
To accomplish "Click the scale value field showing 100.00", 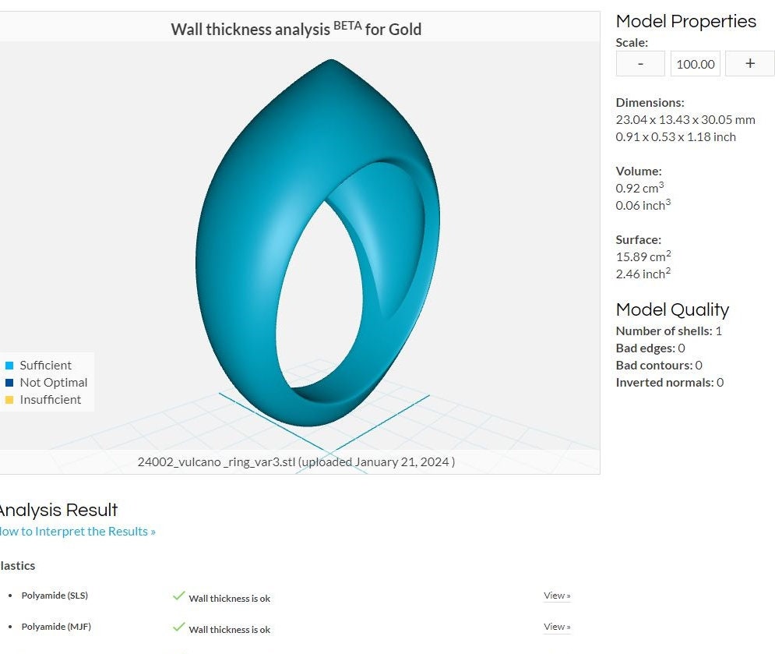I will [696, 63].
